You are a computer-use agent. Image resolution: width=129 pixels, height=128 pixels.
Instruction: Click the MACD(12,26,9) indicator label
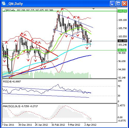point(20,106)
